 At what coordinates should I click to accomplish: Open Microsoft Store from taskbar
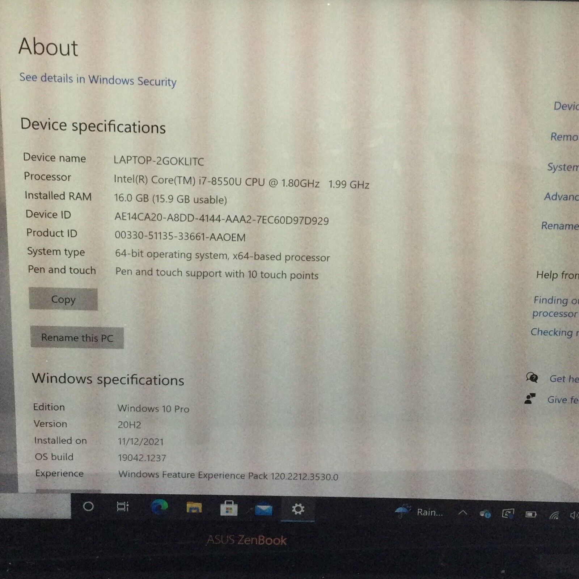pos(229,508)
